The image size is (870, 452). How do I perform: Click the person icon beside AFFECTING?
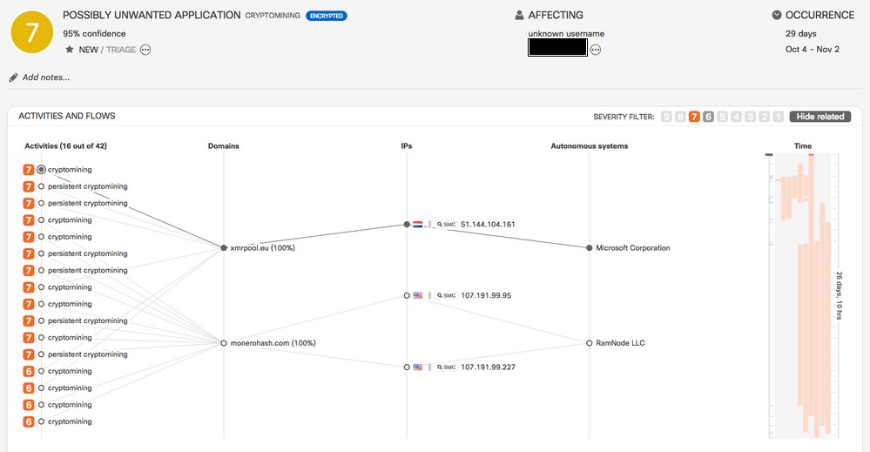click(520, 15)
